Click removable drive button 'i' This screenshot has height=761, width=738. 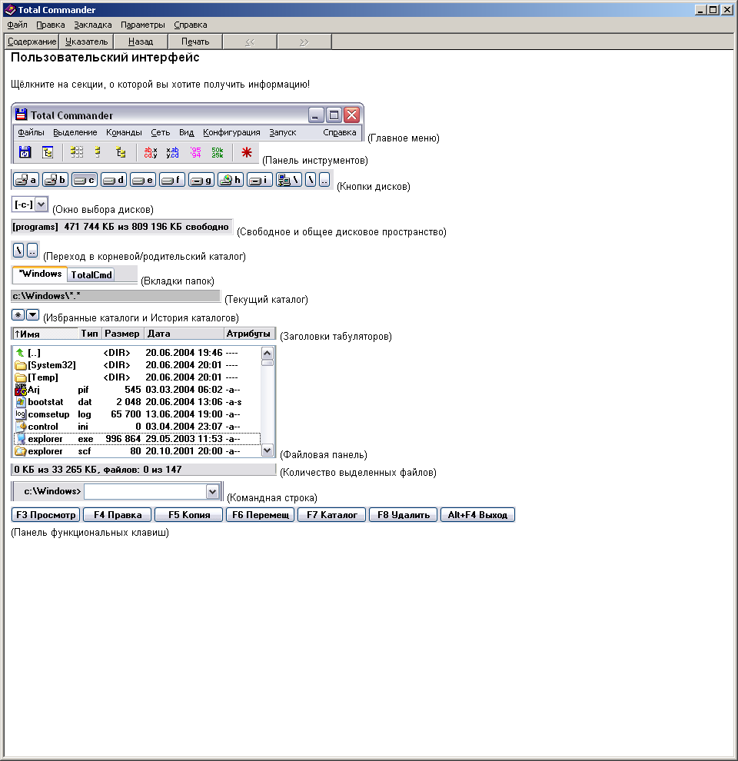tap(259, 180)
